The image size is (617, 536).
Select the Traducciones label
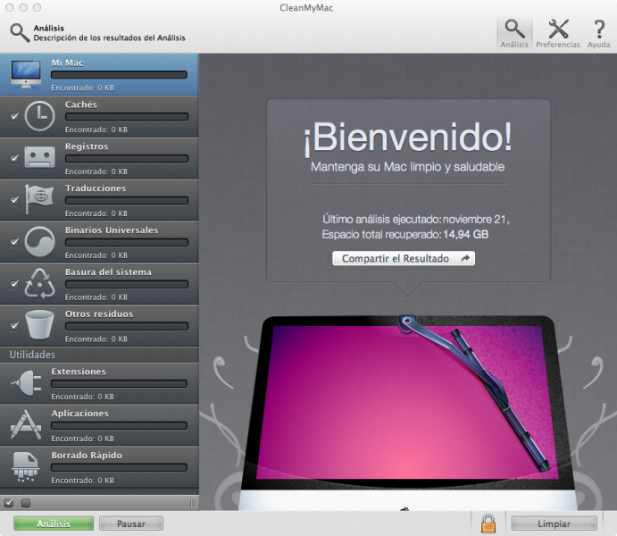point(96,188)
